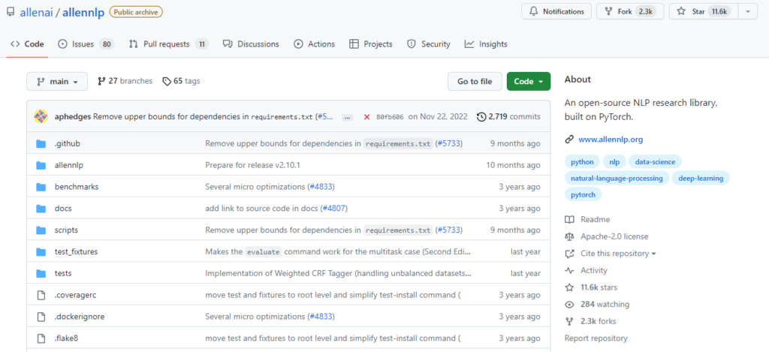Open the Security tab

point(429,44)
